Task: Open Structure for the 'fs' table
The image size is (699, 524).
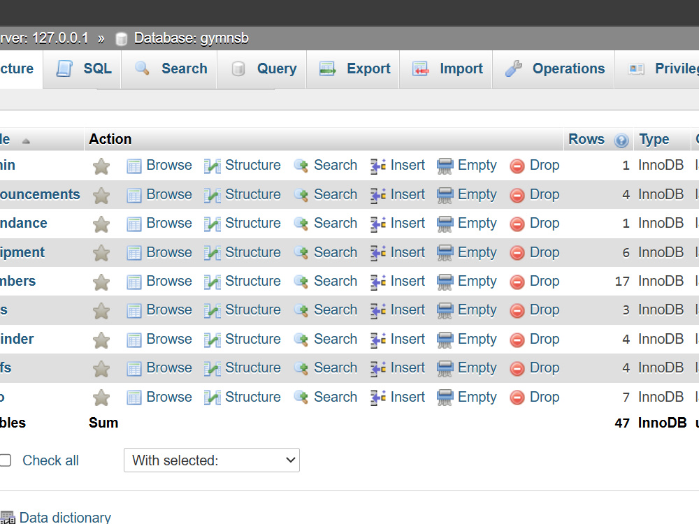Action: (253, 368)
